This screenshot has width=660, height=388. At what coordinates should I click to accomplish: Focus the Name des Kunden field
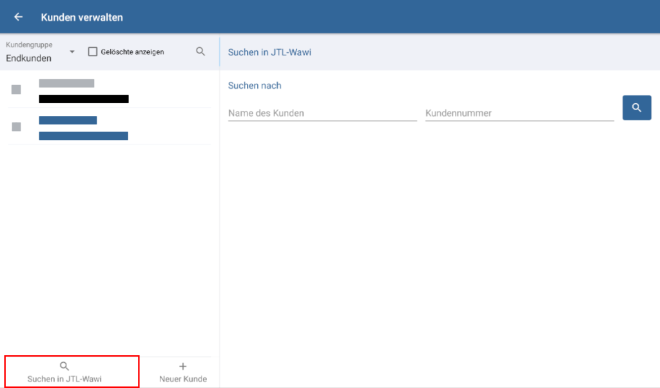point(322,113)
